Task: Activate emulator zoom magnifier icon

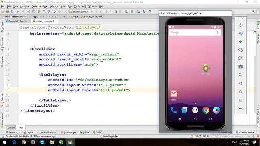Action: click(240, 75)
